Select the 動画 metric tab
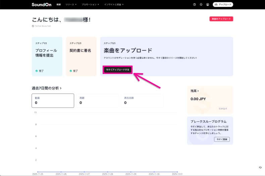Screen dimensions: 265x176 click(x=53, y=101)
